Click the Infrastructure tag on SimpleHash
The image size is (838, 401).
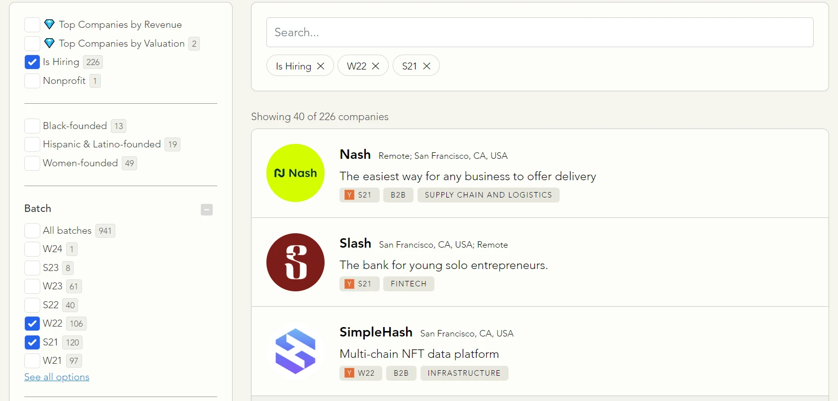click(464, 373)
